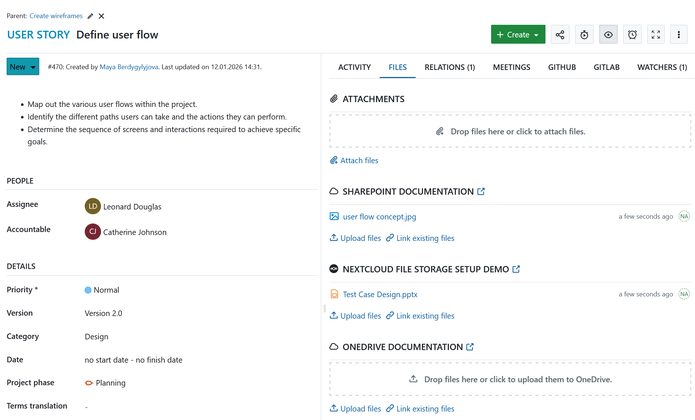The image size is (695, 420).
Task: Remove the Create wireframes parent relation
Action: pos(101,16)
